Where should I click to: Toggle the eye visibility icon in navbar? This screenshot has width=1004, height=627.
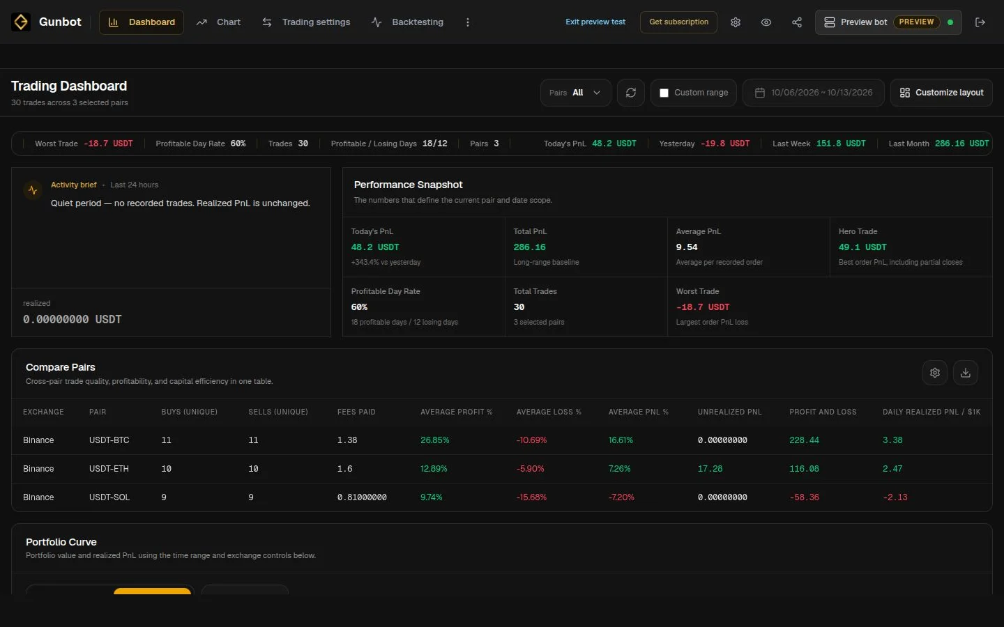(766, 22)
